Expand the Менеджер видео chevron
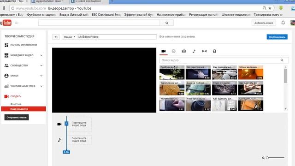Screen dimensions: 295x166 coord(41,55)
